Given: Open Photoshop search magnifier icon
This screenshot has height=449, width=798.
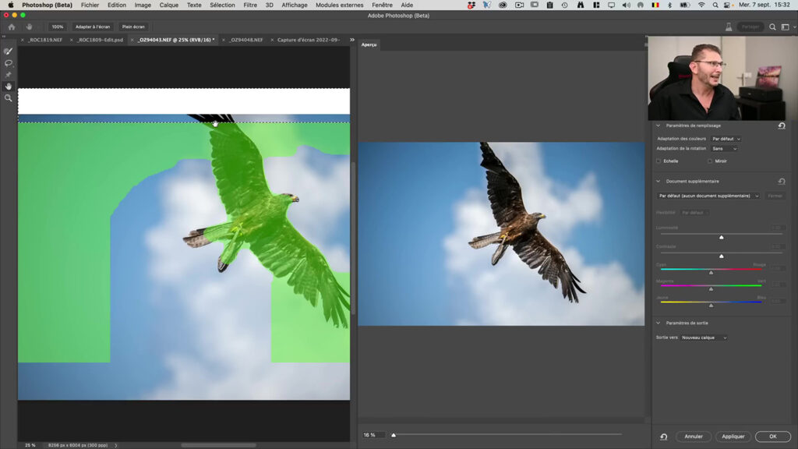Looking at the screenshot, I should coord(772,27).
